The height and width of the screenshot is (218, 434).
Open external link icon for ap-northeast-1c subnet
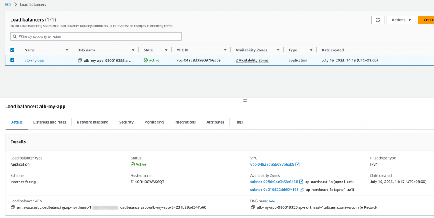point(301,190)
